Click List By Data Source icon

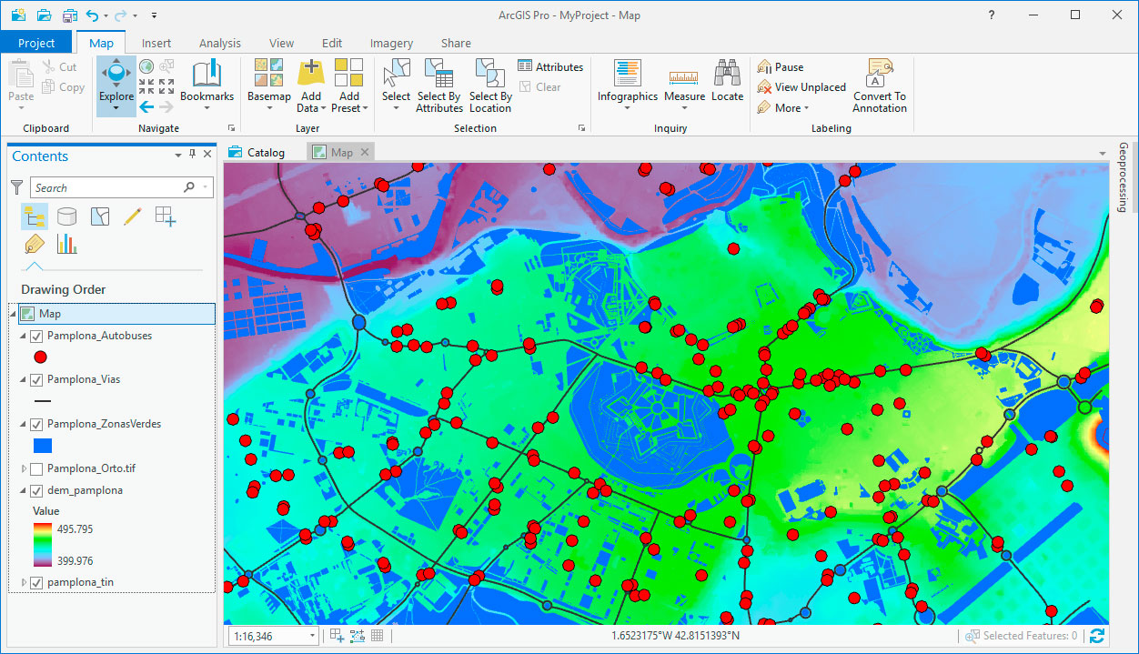[x=66, y=216]
